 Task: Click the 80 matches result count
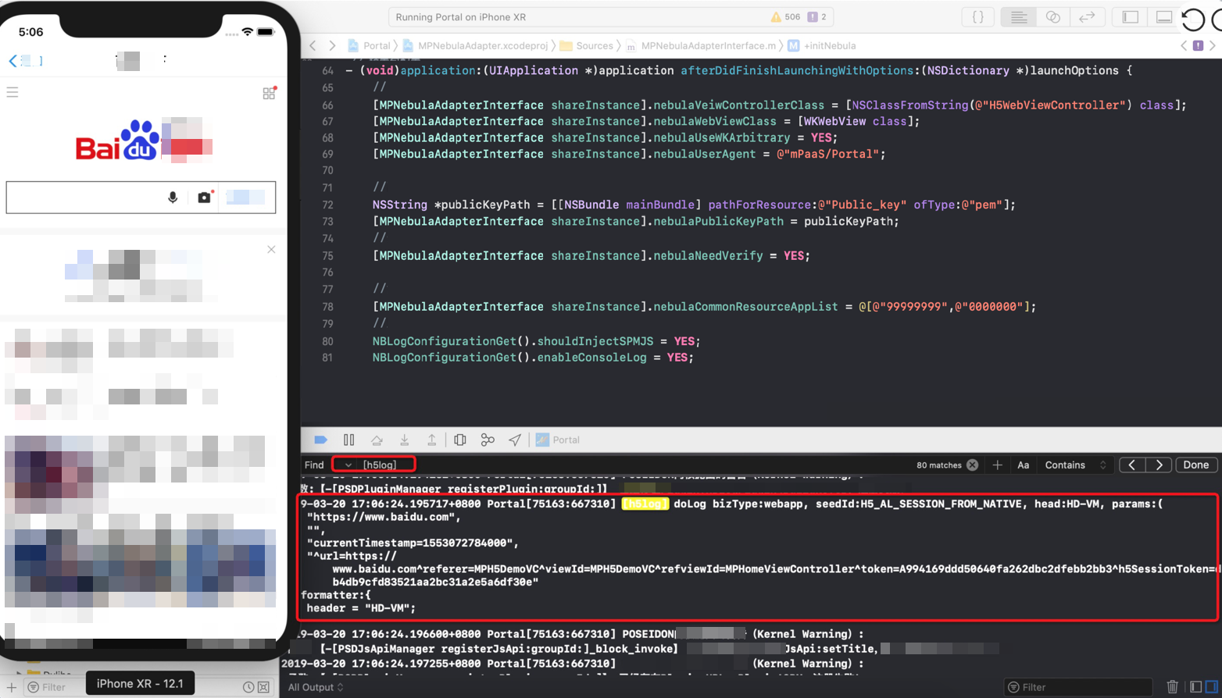[x=939, y=465]
